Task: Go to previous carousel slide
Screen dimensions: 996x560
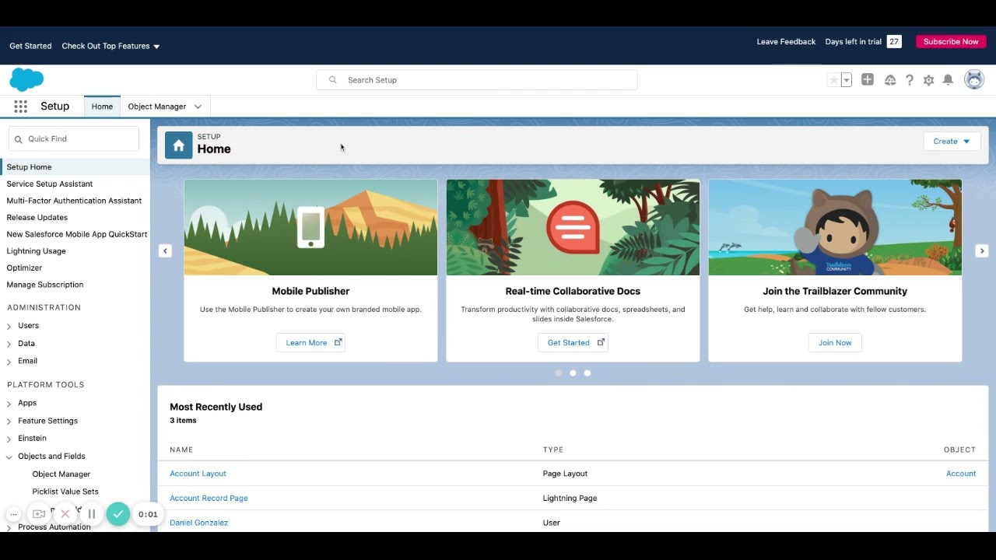Action: (165, 250)
